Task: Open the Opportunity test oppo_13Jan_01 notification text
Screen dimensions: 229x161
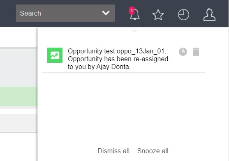Action: coord(118,59)
